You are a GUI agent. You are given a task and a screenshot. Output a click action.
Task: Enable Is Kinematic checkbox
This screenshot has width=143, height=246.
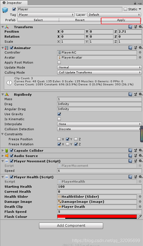click(59, 119)
